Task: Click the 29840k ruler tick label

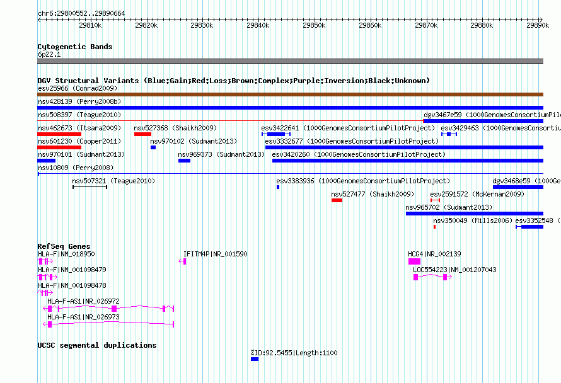Action: (x=258, y=25)
